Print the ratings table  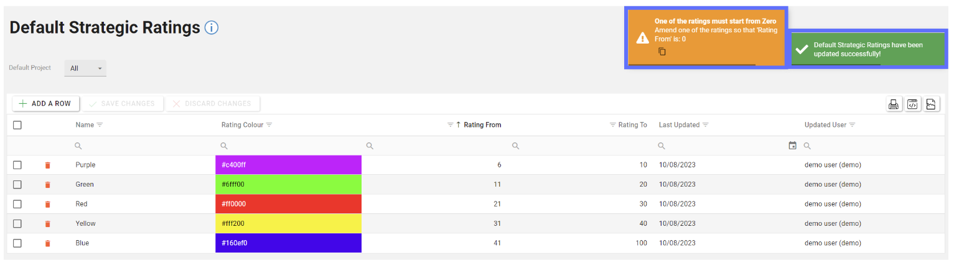point(893,104)
